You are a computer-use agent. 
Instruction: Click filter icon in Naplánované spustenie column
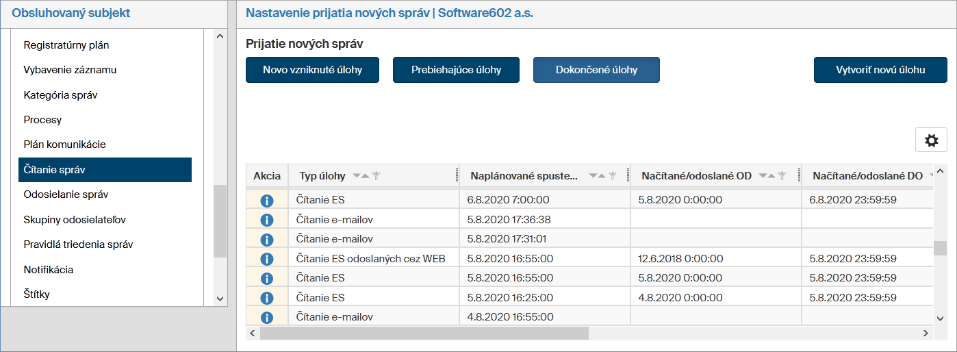click(x=613, y=176)
